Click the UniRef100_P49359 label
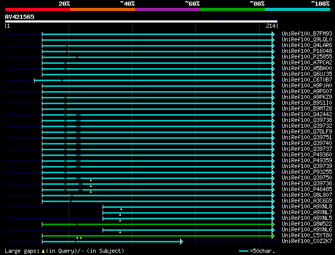The image size is (335, 255). point(307,161)
